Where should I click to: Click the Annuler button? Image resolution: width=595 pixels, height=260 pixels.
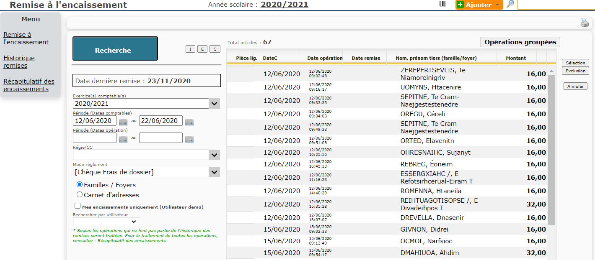pos(575,86)
